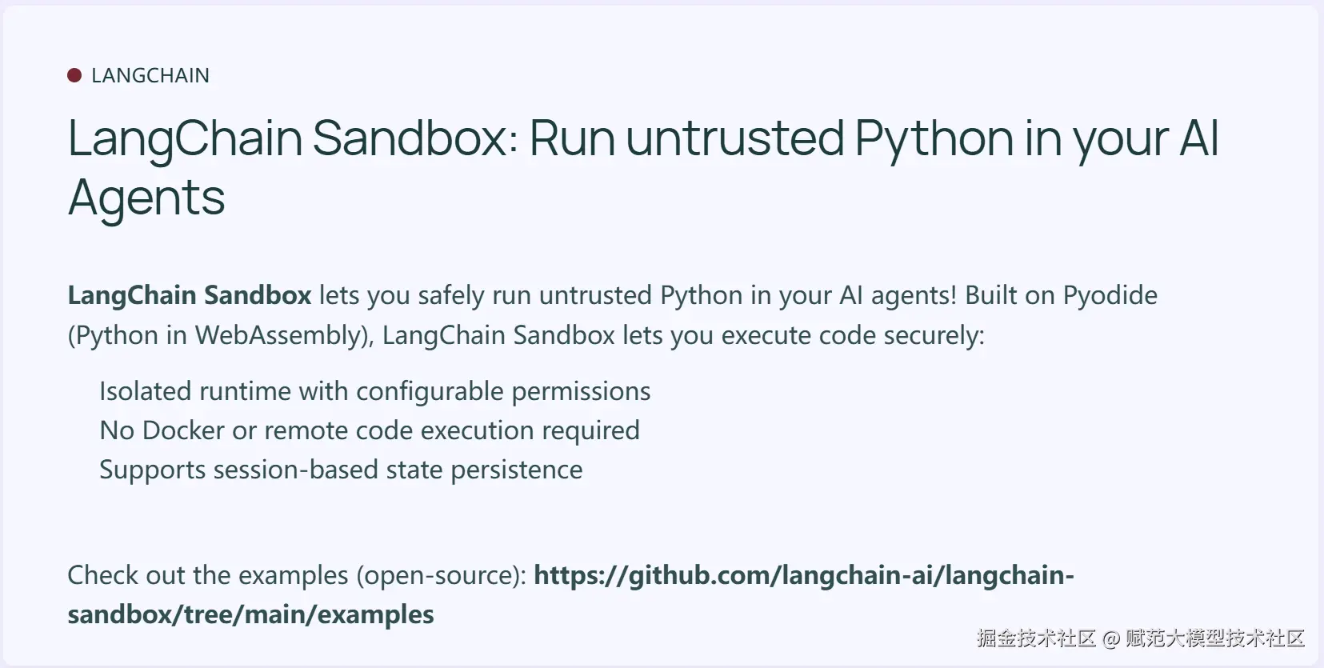The image size is (1324, 668).
Task: Click the 赋范大模型技术社区 watermark text
Action: [1215, 638]
